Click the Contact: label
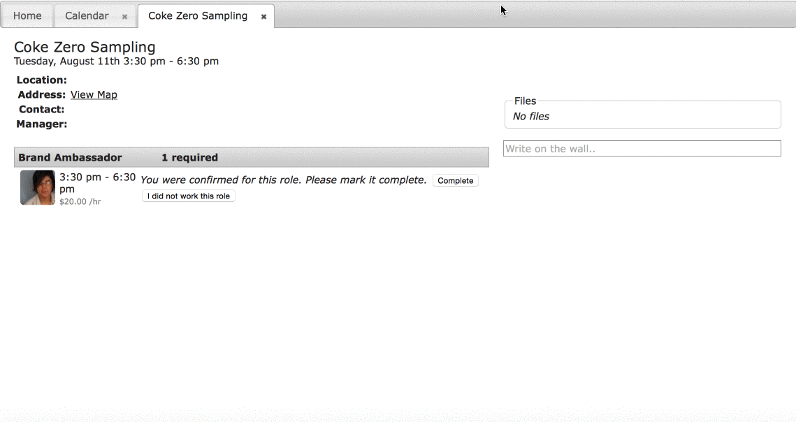The image size is (796, 422). pos(42,109)
